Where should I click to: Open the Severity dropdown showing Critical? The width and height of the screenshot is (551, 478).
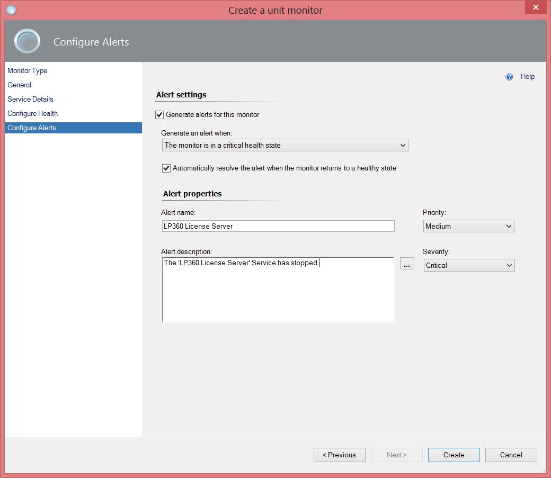pos(468,265)
